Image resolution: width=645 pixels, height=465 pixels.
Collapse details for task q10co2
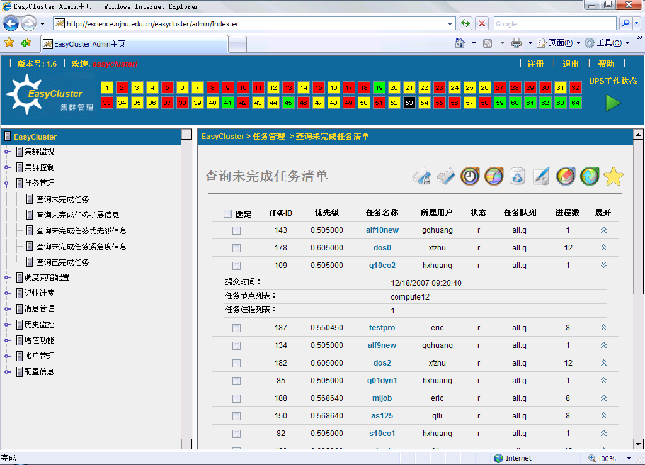point(603,265)
